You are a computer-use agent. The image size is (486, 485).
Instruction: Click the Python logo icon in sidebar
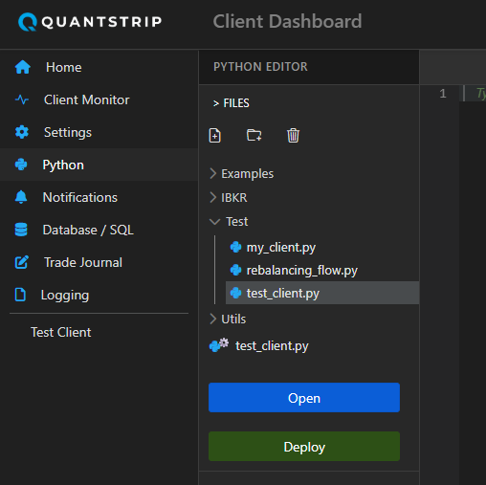(21, 165)
